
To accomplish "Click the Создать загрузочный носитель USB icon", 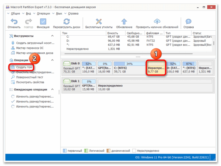I will [x=13, y=43].
